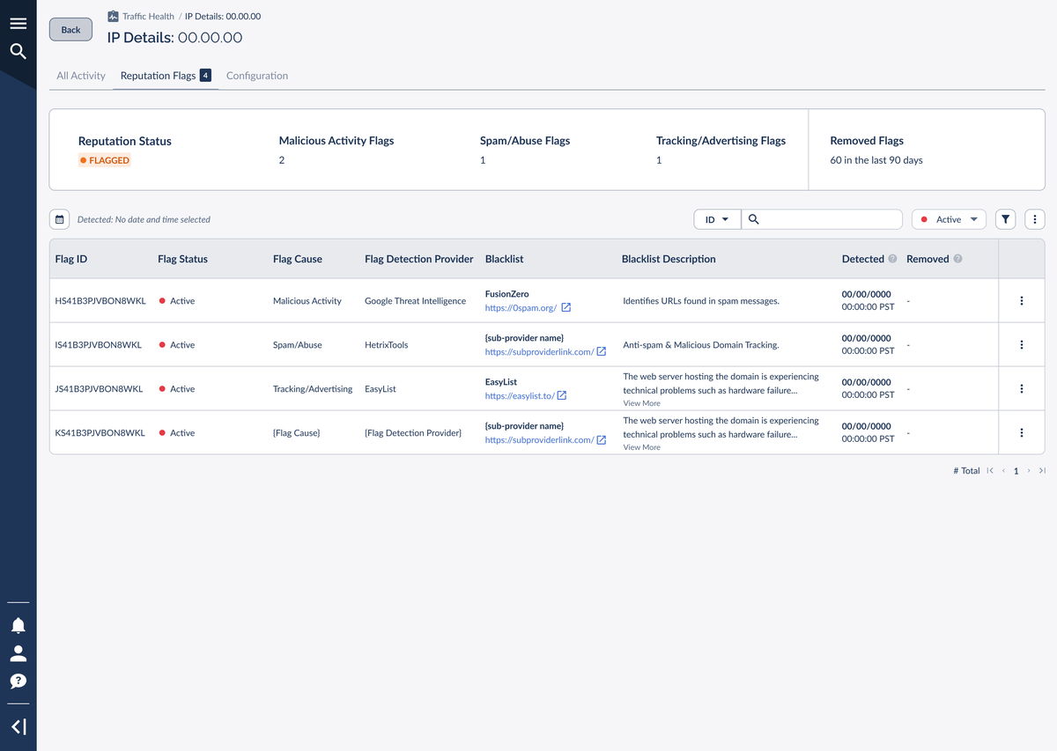Open subproviderlink.com link in KS41B3PJVBON8WKL row
Viewport: 1057px width, 751px height.
pos(539,439)
